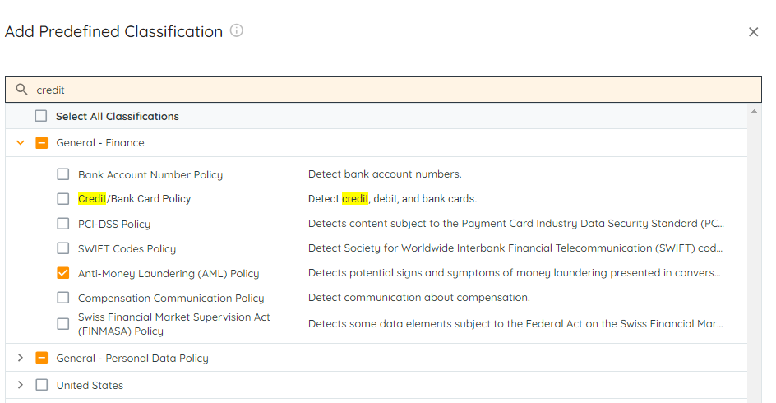Viewport: 776px width, 403px height.
Task: Check the SWIFT Codes Policy box
Action: pyautogui.click(x=63, y=248)
